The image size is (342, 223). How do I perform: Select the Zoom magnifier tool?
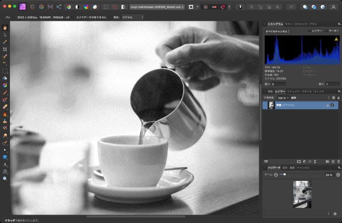pyautogui.click(x=5, y=178)
